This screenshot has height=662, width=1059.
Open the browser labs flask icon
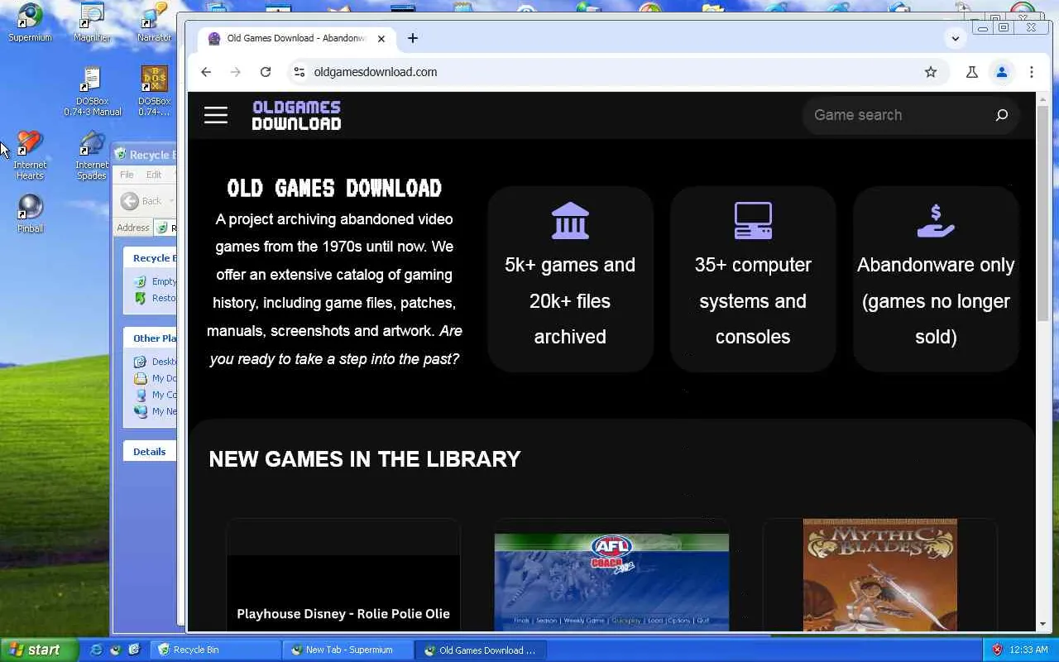coord(972,72)
